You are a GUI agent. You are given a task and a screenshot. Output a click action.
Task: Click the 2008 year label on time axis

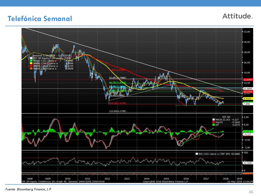(30, 179)
